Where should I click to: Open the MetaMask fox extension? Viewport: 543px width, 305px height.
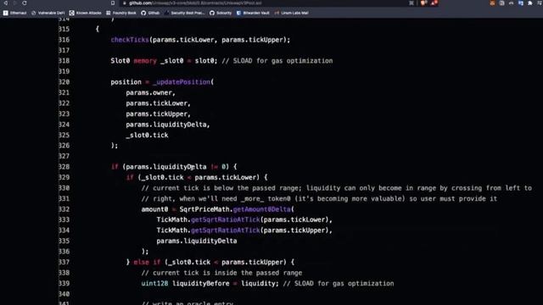(x=492, y=3)
